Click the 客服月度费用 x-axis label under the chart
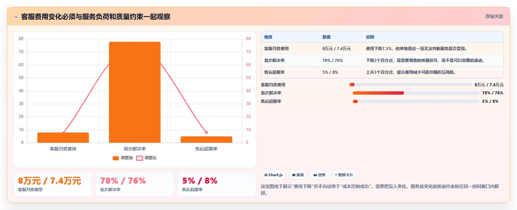Screen dimensions: 517x210 (63, 149)
